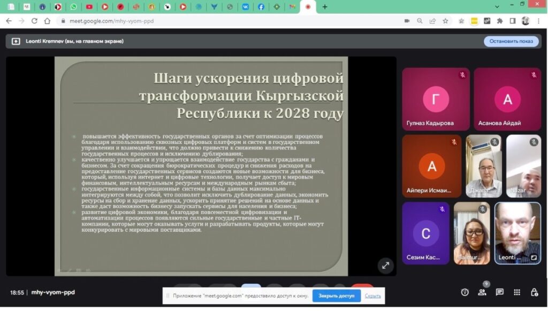Screen dimensions: 548x311
Task: Click the meet.google.com address bar
Action: point(214,21)
